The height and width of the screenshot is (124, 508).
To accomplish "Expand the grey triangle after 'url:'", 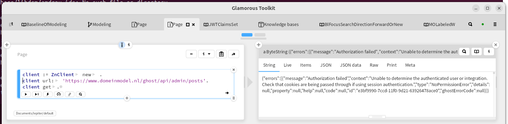I will (57, 81).
